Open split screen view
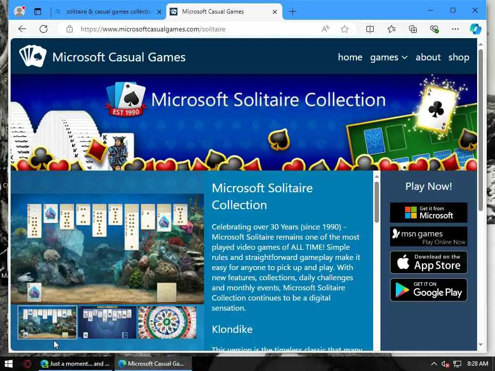Image resolution: width=495 pixels, height=371 pixels. pyautogui.click(x=370, y=29)
